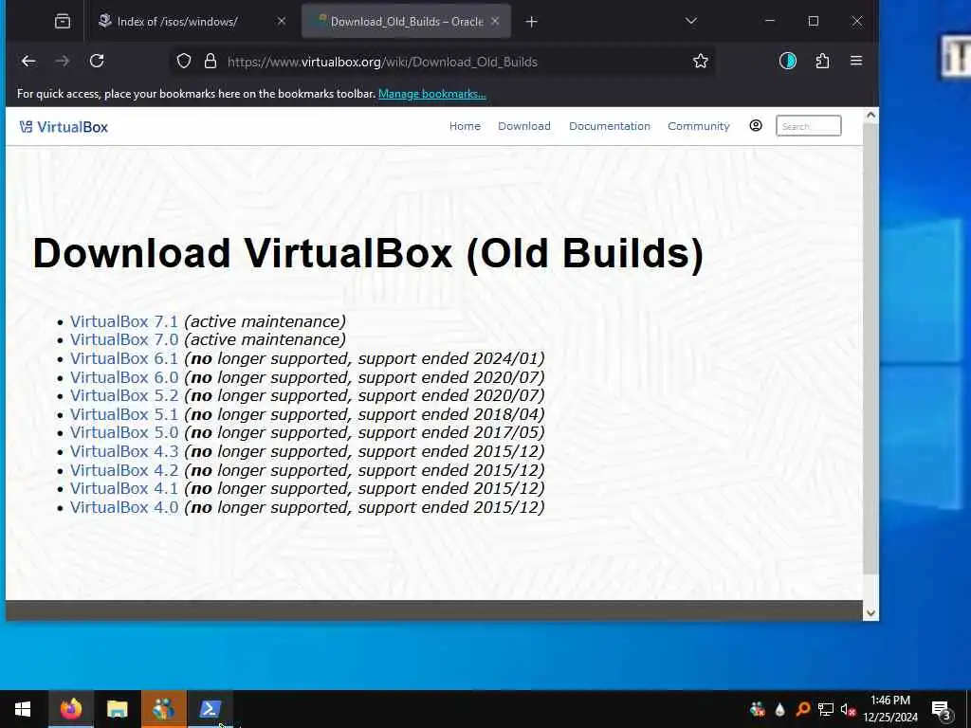Open the VirtualBox 5.2 link
Screen dimensions: 971x728
[124, 395]
